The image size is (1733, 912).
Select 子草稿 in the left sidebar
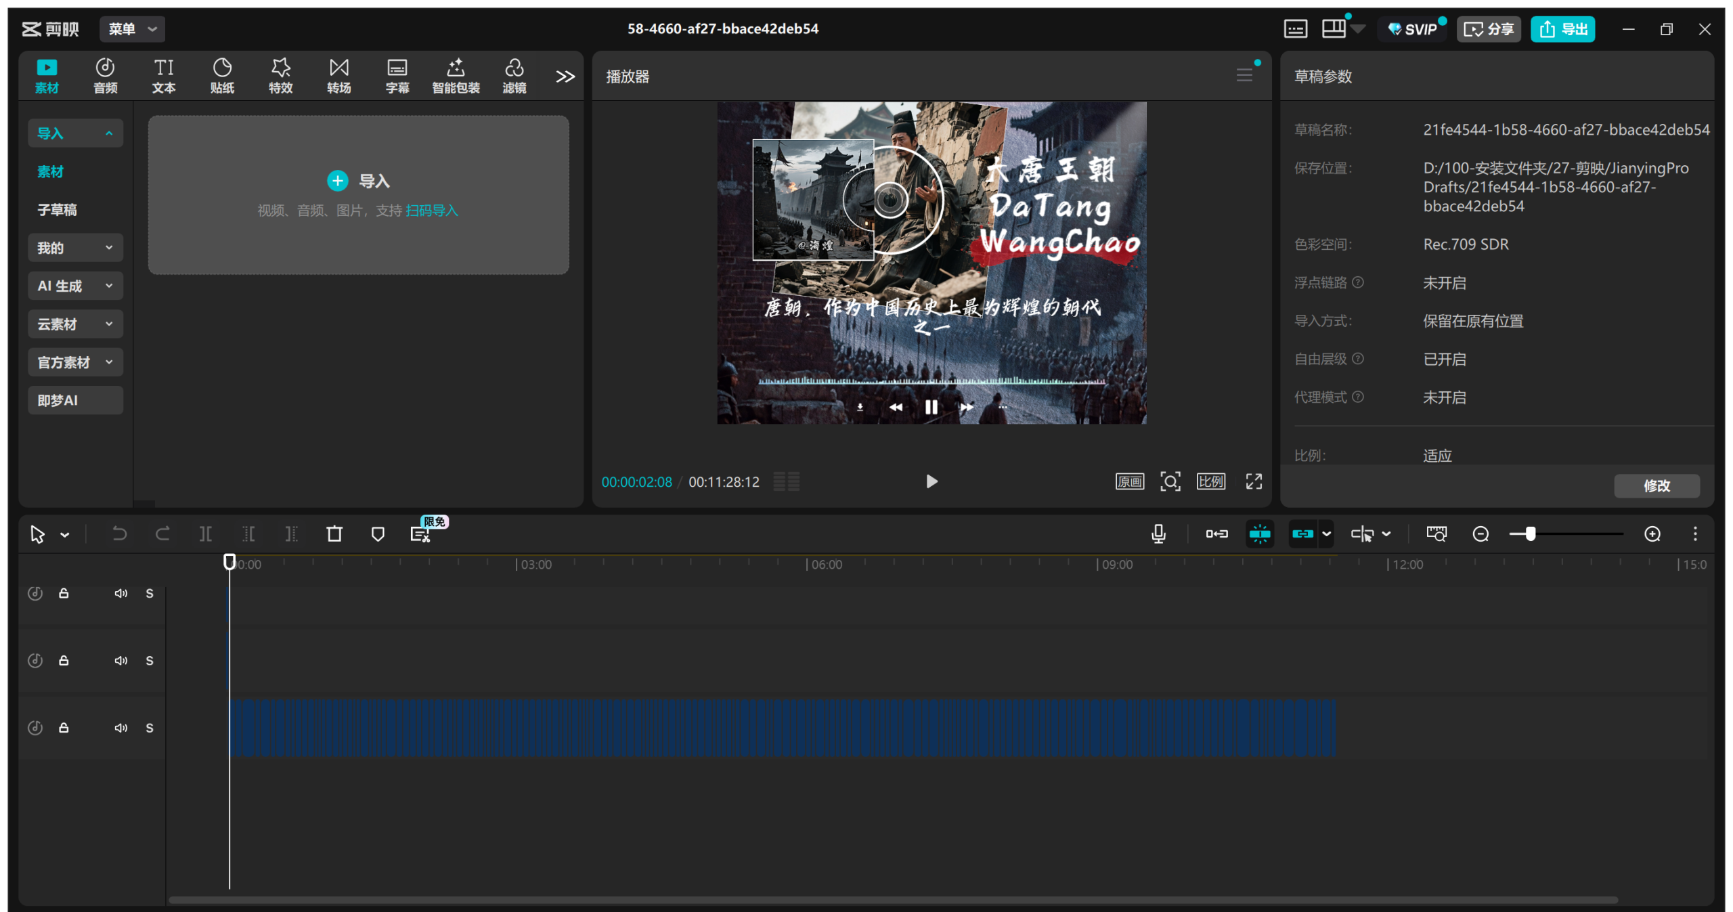click(x=58, y=210)
